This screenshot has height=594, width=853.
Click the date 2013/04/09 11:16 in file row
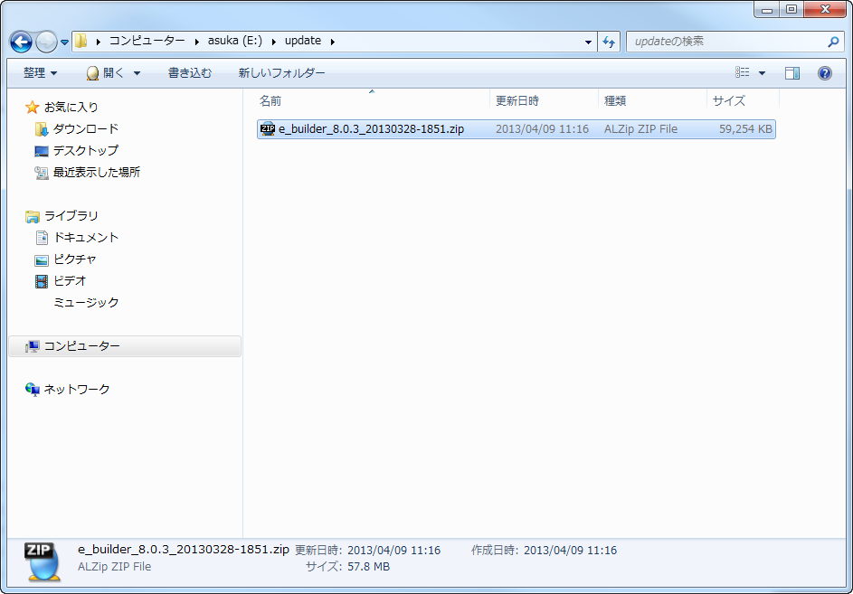pos(542,129)
